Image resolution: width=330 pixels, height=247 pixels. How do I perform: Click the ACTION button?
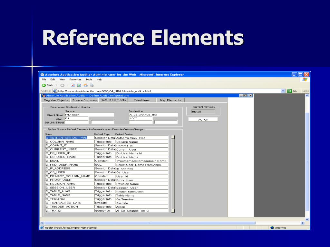pos(203,120)
